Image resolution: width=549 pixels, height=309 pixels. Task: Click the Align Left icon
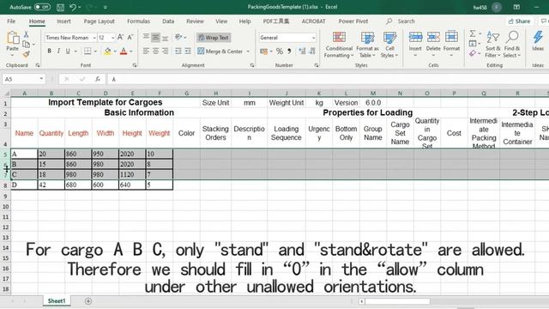[x=146, y=51]
